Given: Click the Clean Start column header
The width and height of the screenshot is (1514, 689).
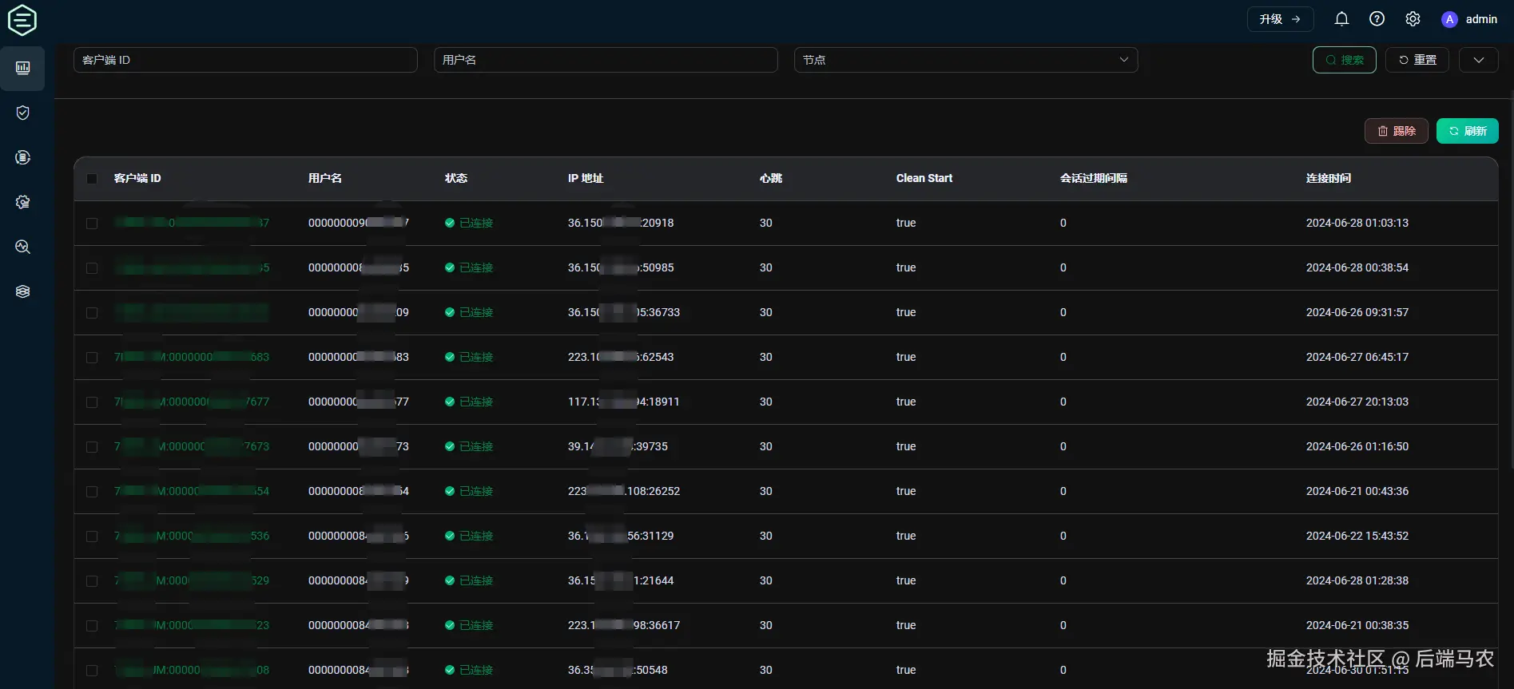Looking at the screenshot, I should tap(924, 178).
